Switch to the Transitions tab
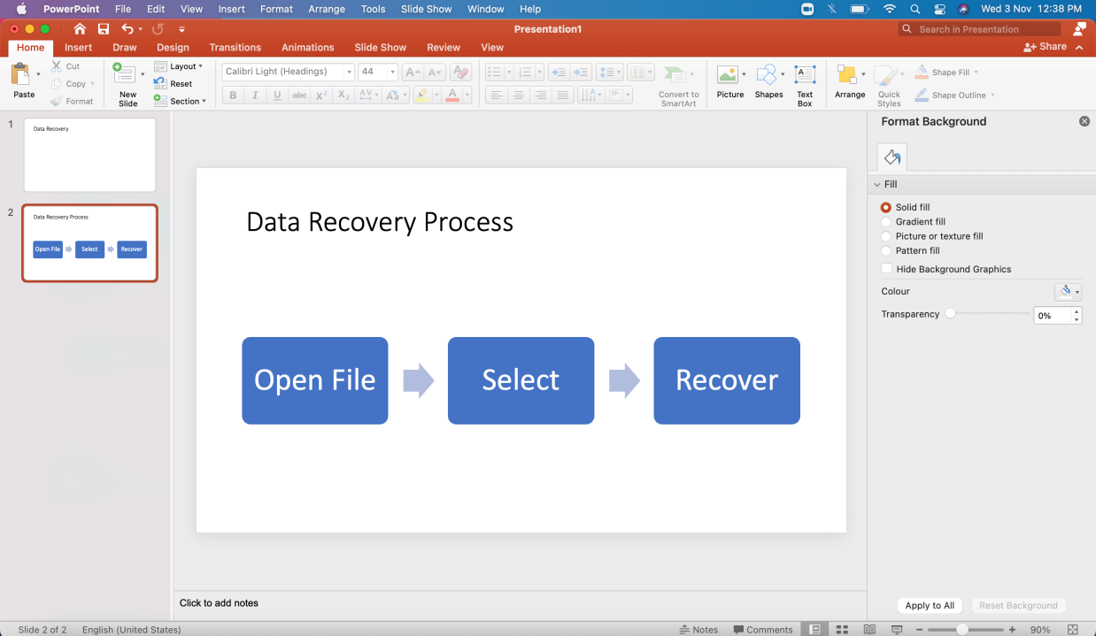Image resolution: width=1096 pixels, height=636 pixels. point(235,47)
